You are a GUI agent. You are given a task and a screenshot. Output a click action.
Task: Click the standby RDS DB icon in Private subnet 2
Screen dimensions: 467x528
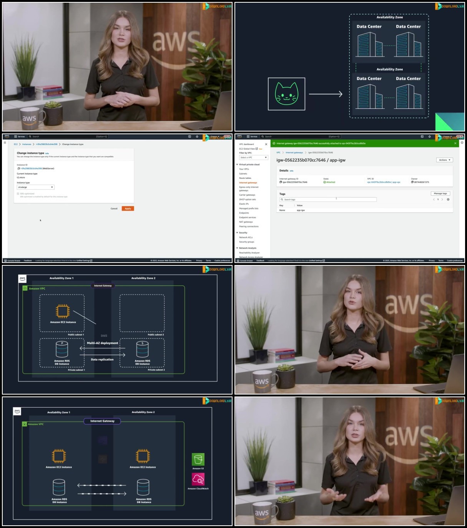point(142,349)
